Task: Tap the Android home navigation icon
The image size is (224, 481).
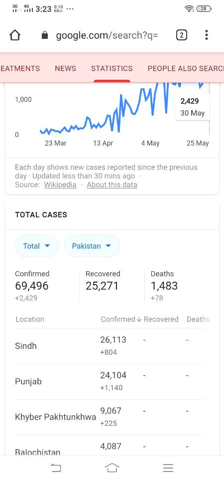Action: click(x=112, y=468)
